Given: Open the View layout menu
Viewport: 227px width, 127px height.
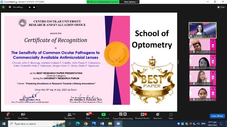Looking at the screenshot, I should 221,7.
